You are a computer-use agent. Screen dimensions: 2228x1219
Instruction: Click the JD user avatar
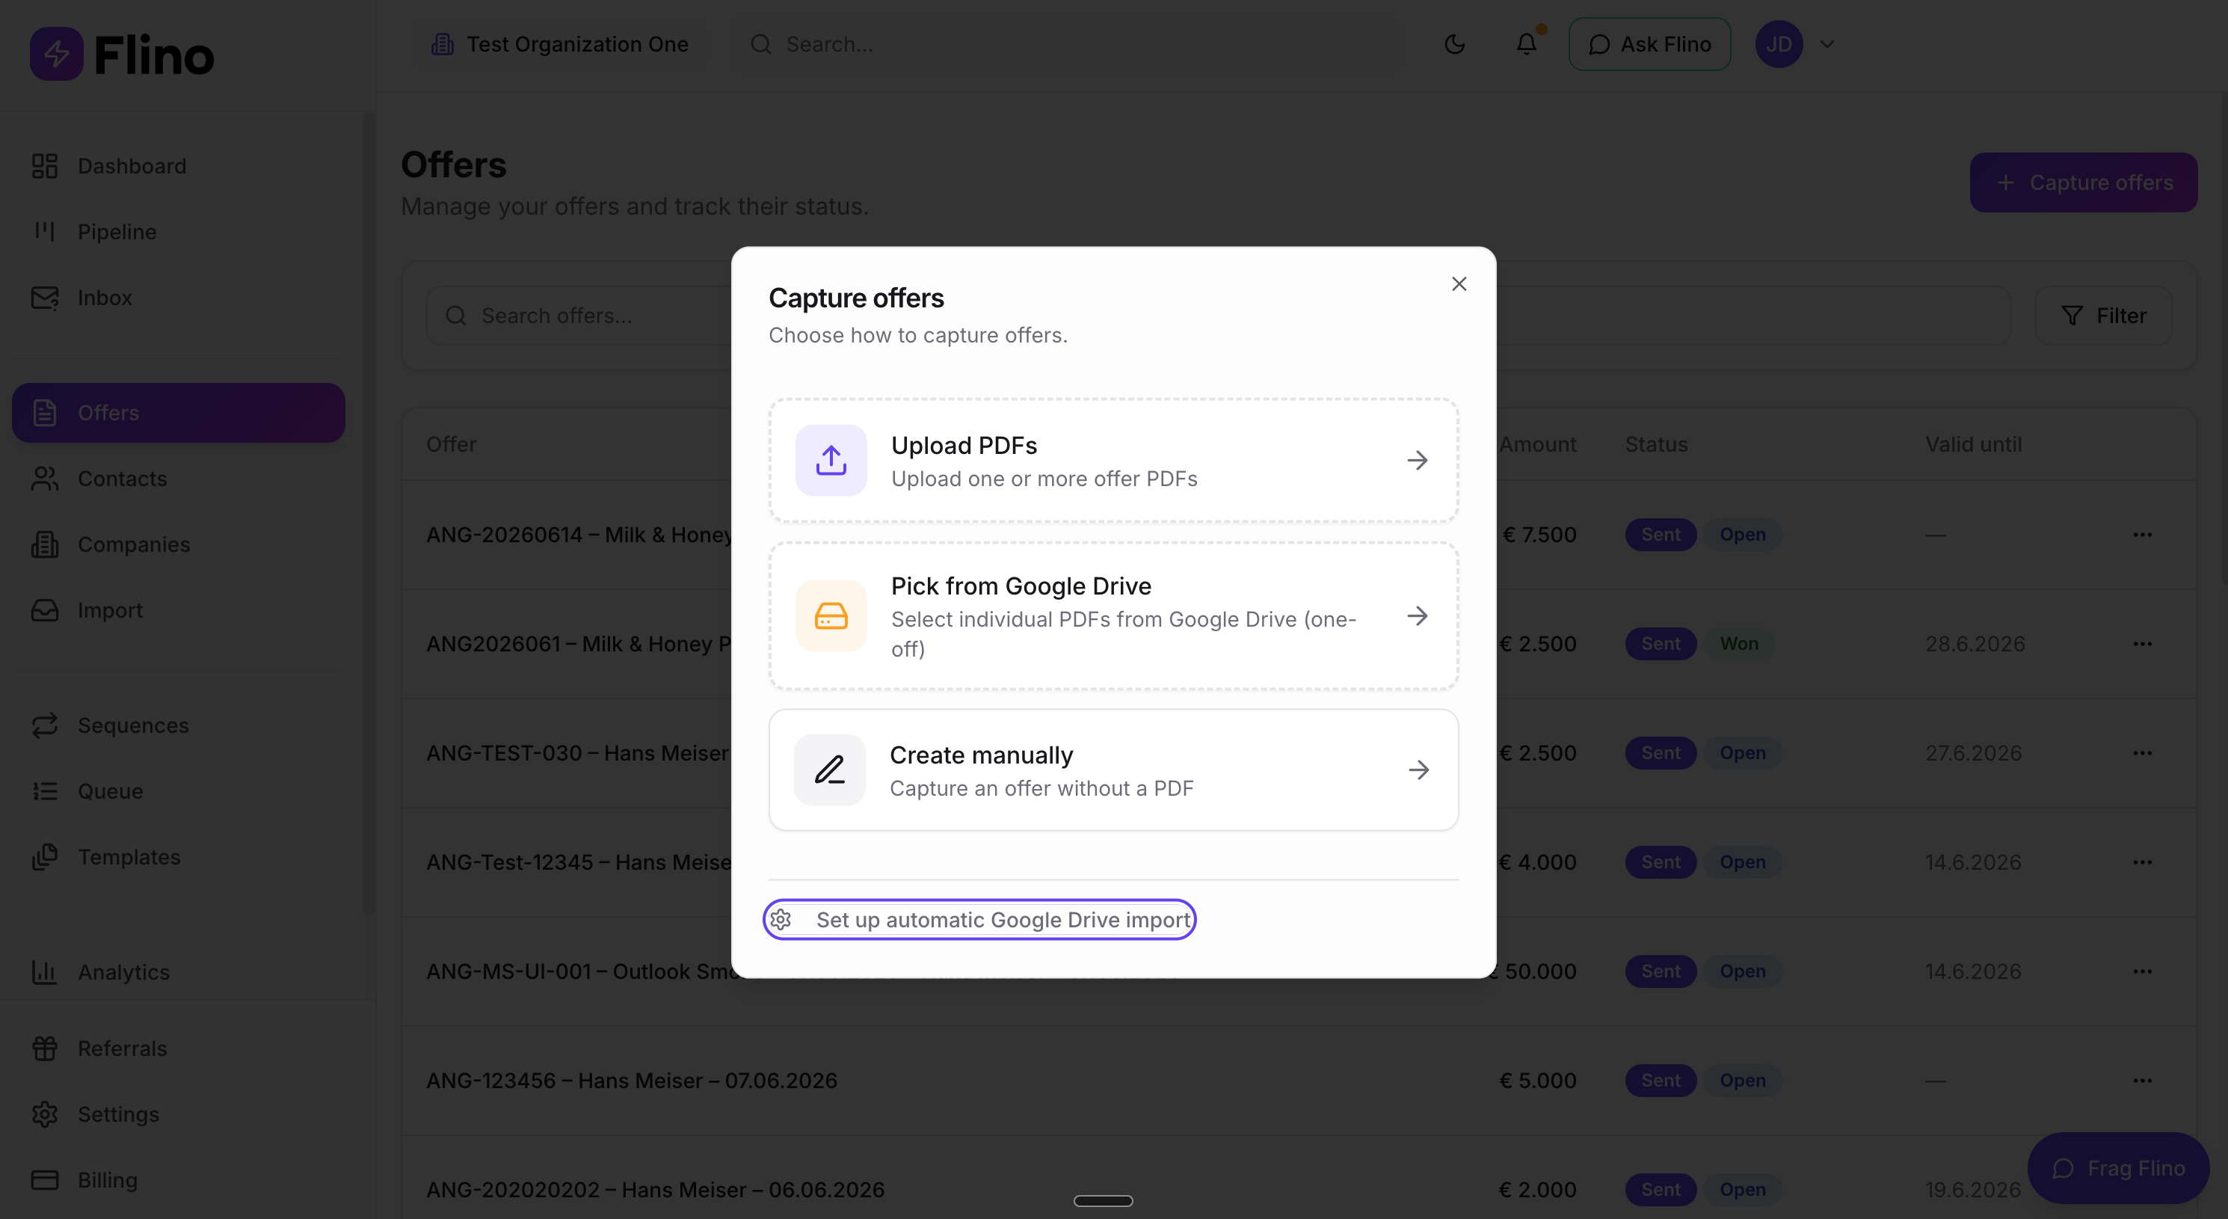click(x=1778, y=44)
